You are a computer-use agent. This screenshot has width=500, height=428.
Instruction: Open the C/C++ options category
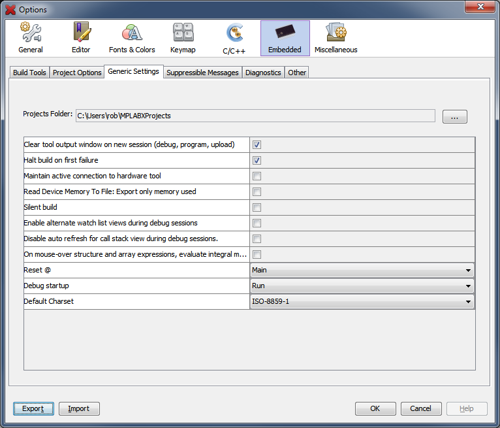(234, 39)
